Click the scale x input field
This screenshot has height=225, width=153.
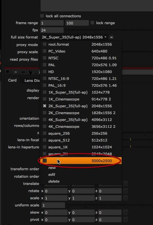coord(56,198)
